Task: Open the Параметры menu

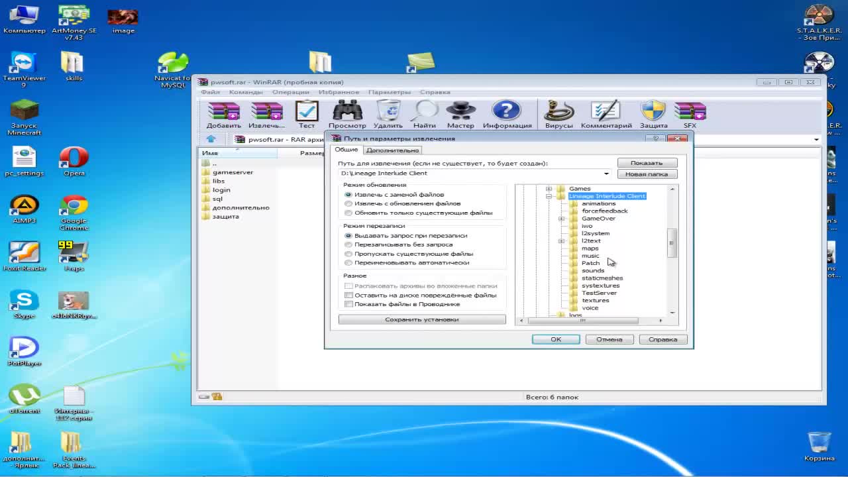Action: pyautogui.click(x=390, y=92)
